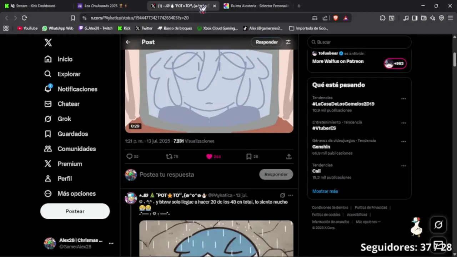This screenshot has width=457, height=257.
Task: Open Guardados bookmarks section
Action: pos(66,134)
